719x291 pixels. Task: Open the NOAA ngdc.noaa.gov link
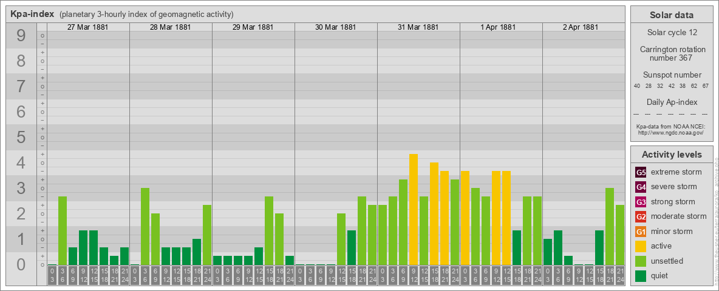pyautogui.click(x=671, y=132)
